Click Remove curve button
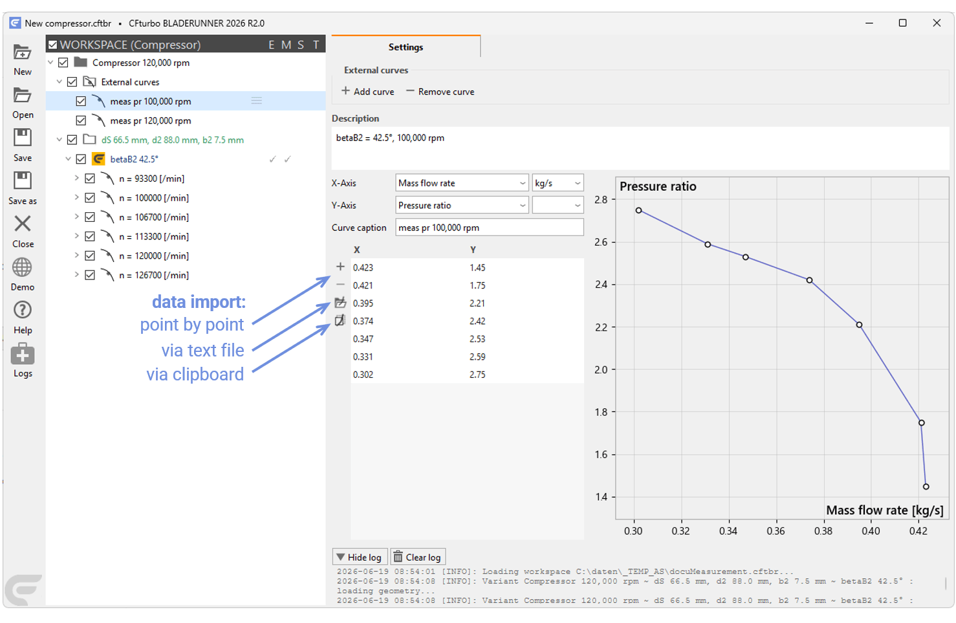This screenshot has height=623, width=956. click(x=440, y=92)
